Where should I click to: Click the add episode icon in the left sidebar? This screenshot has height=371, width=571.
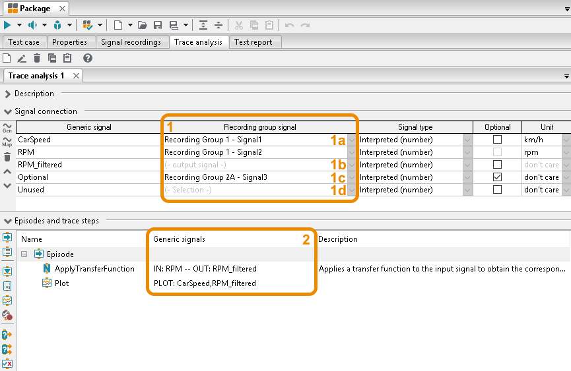pos(7,237)
